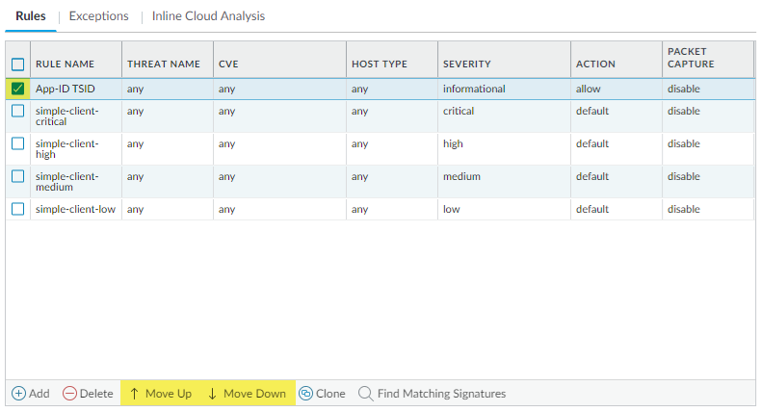The width and height of the screenshot is (761, 412).
Task: Click the Action column header
Action: click(595, 64)
